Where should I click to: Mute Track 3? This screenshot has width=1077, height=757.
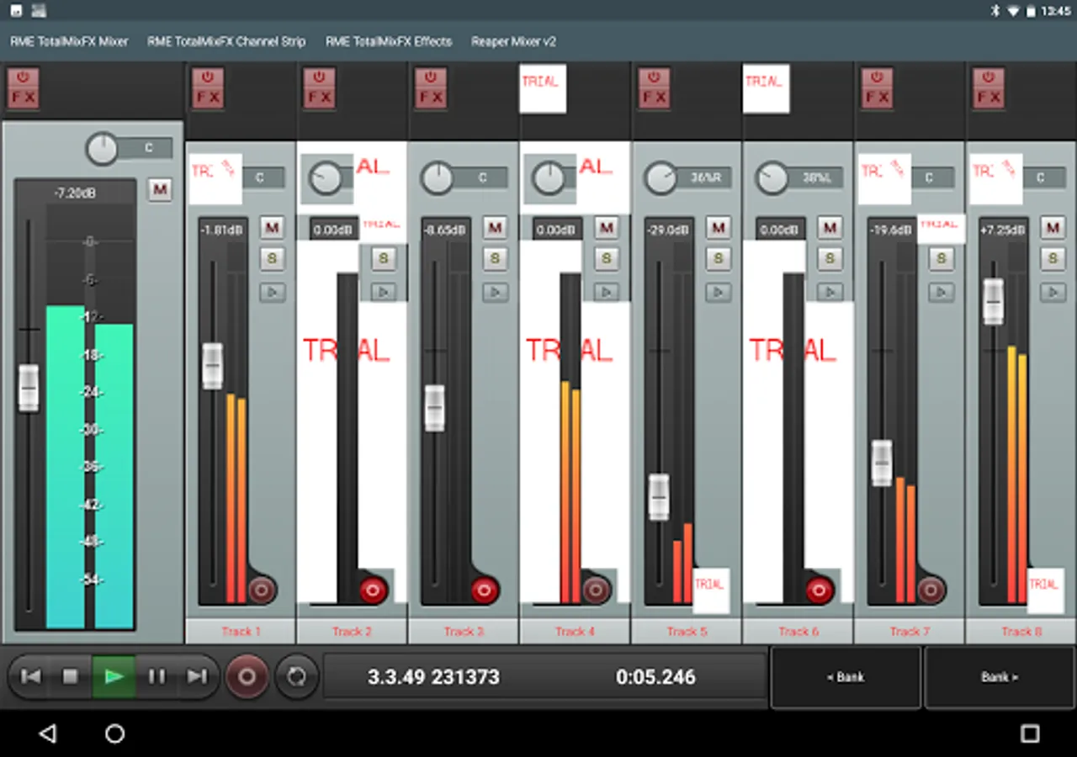pos(495,228)
